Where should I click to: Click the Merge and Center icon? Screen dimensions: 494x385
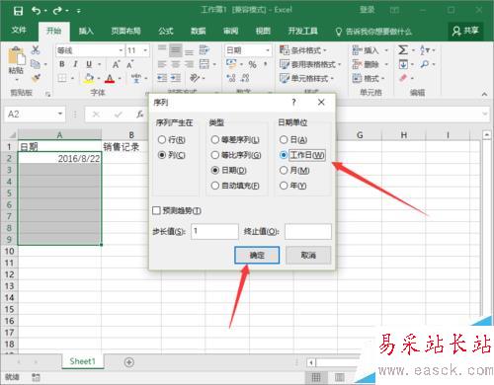point(205,64)
